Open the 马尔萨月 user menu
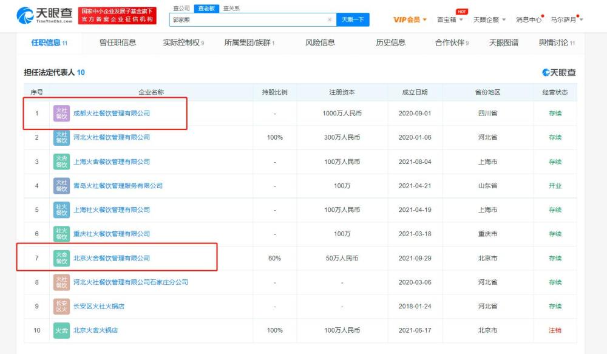This screenshot has width=607, height=354. (567, 20)
